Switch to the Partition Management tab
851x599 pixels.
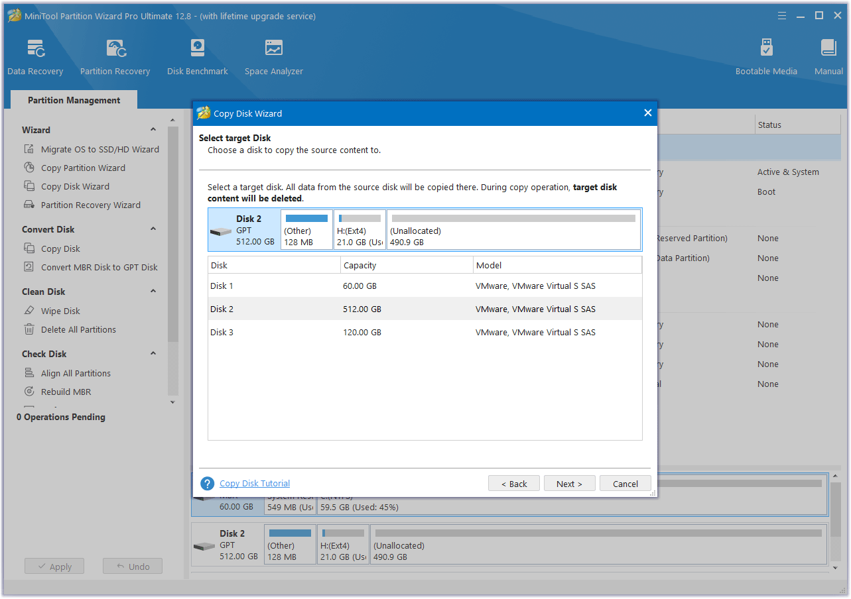[x=74, y=101]
